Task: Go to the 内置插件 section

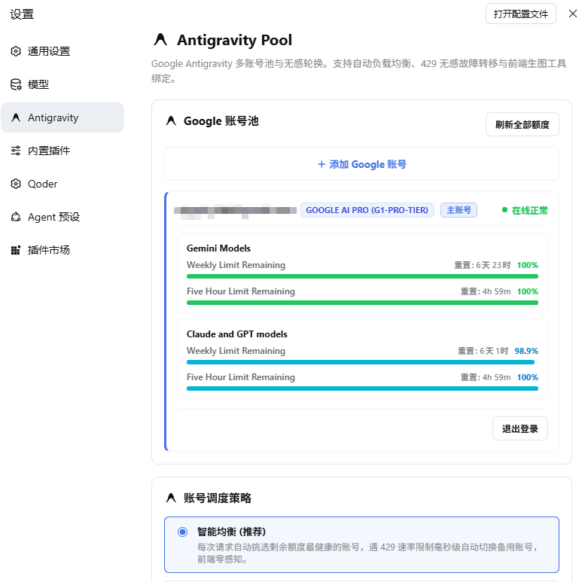Action: point(62,151)
